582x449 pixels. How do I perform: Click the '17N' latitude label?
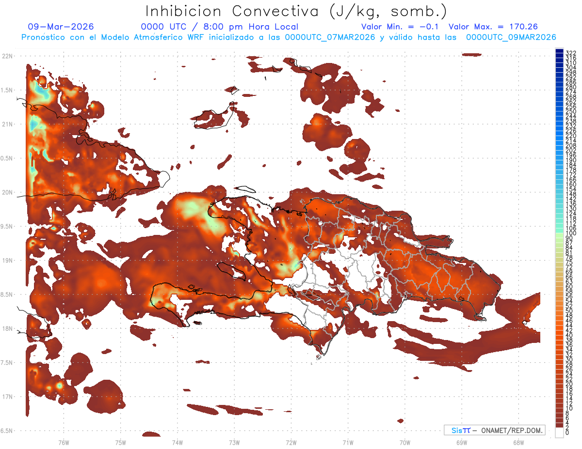pos(7,397)
